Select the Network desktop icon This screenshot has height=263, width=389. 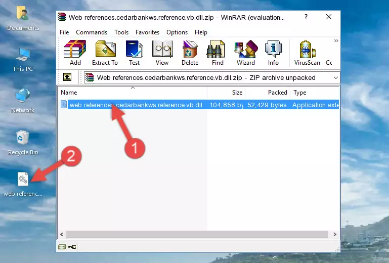click(x=23, y=101)
